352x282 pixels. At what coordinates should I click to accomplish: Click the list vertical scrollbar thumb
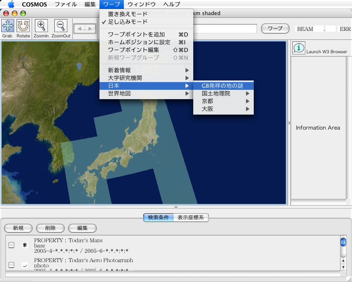pos(343,242)
